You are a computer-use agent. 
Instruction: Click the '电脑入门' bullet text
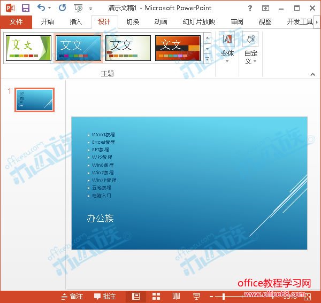(x=102, y=196)
